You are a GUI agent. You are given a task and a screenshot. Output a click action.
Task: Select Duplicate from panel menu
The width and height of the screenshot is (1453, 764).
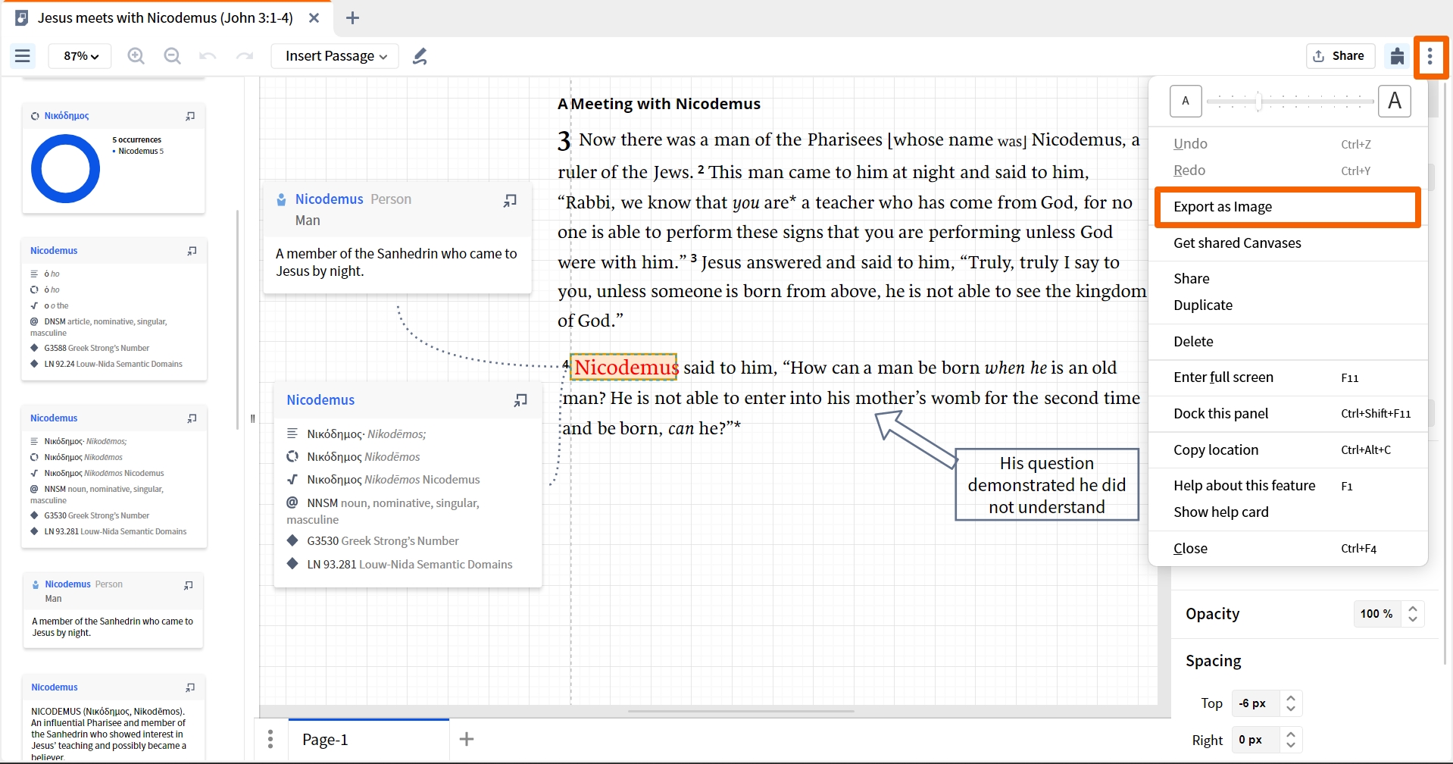pos(1288,305)
